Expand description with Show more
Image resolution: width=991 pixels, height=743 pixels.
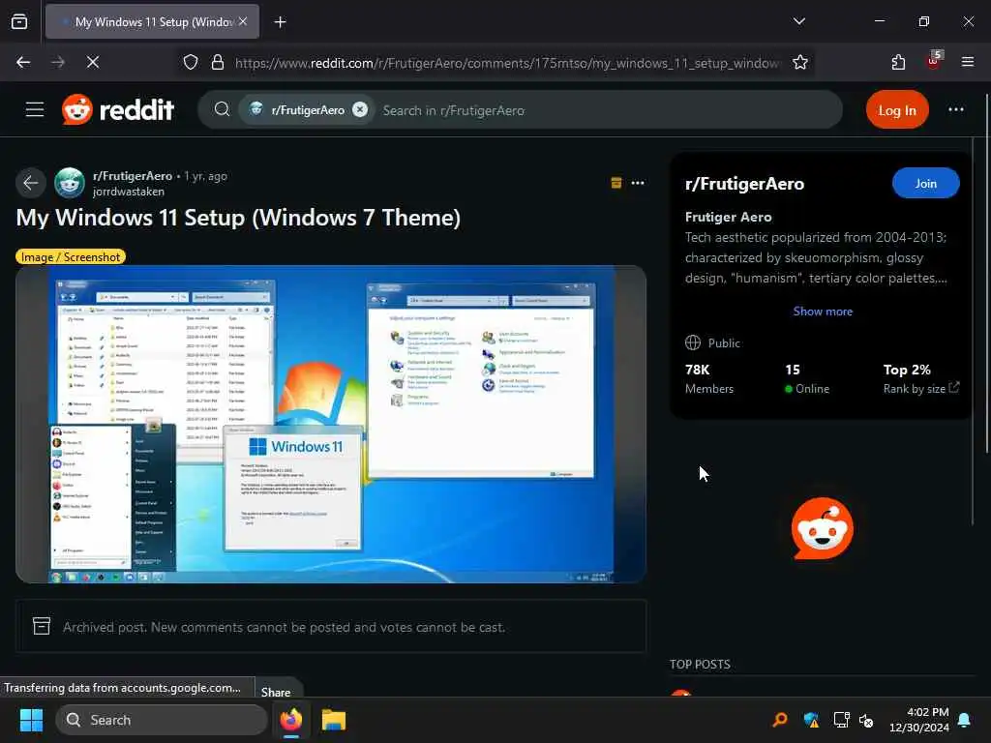pos(823,312)
